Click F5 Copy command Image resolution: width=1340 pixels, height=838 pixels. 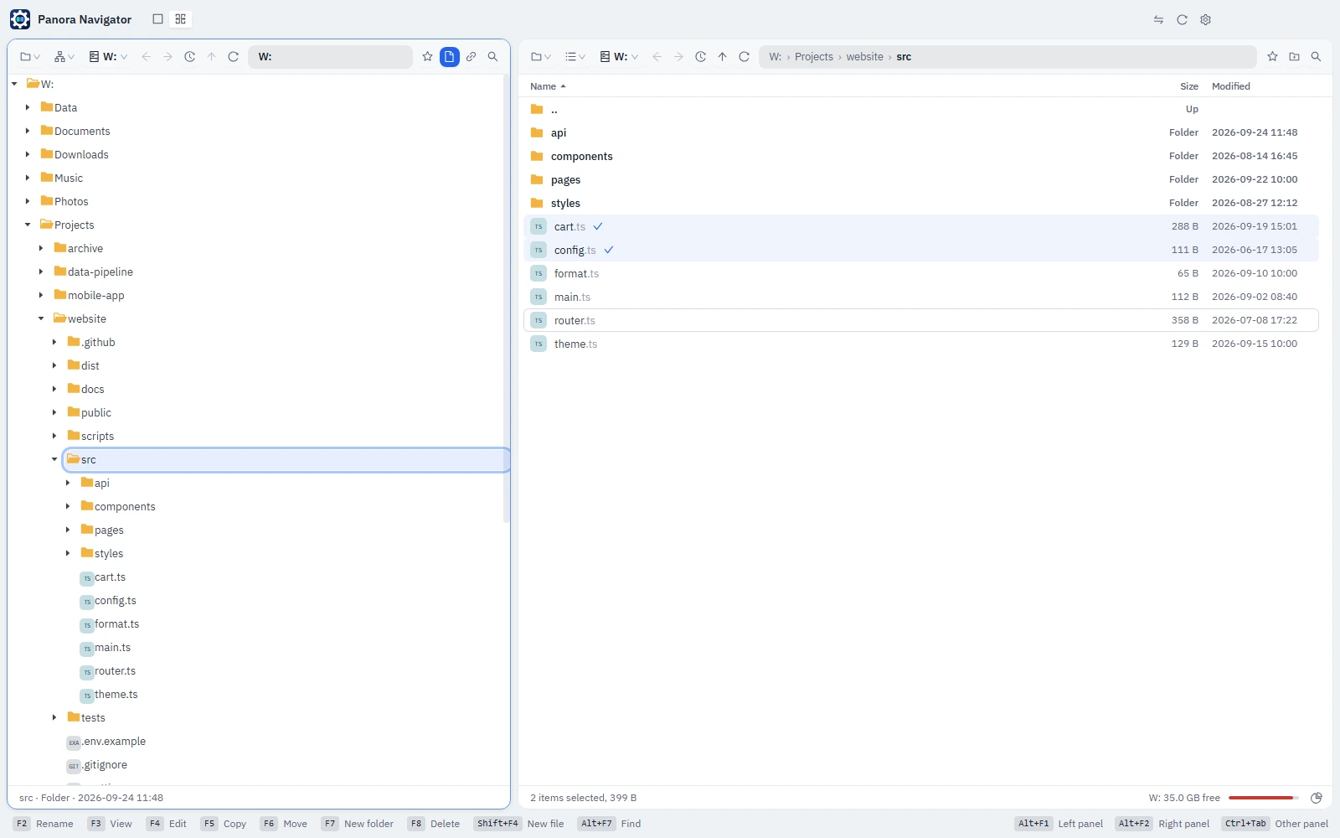click(224, 824)
